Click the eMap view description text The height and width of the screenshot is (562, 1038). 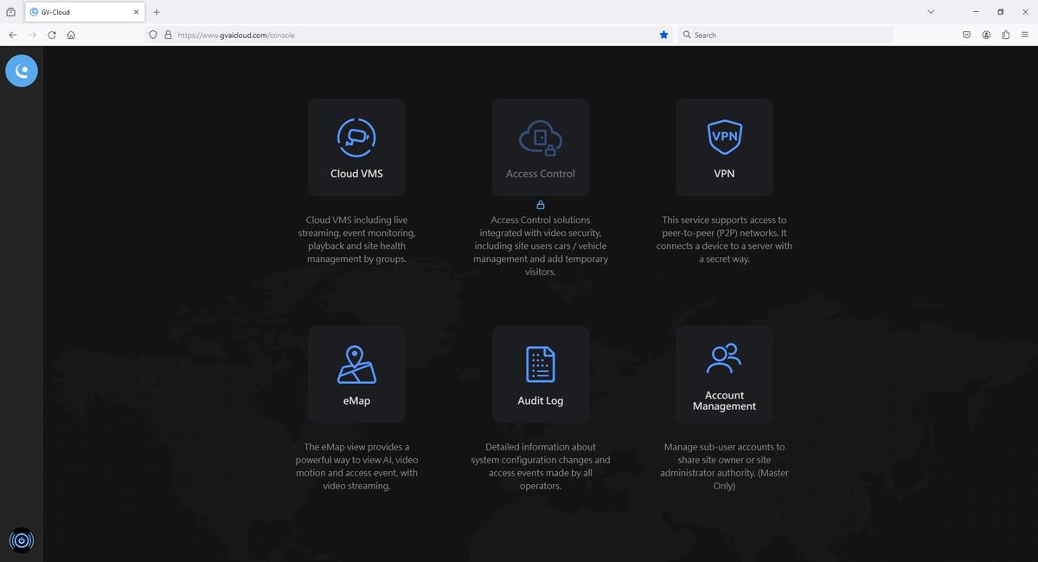(x=356, y=466)
